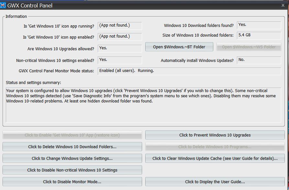
Task: Click the Monitor Mode status field
Action: (x=189, y=71)
